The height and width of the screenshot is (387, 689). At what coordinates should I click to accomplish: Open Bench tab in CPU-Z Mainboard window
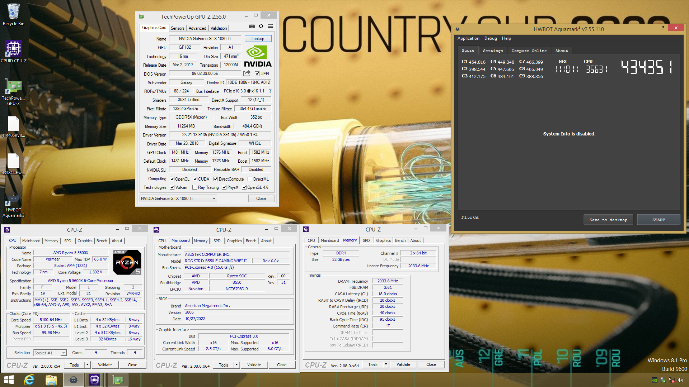(x=251, y=241)
